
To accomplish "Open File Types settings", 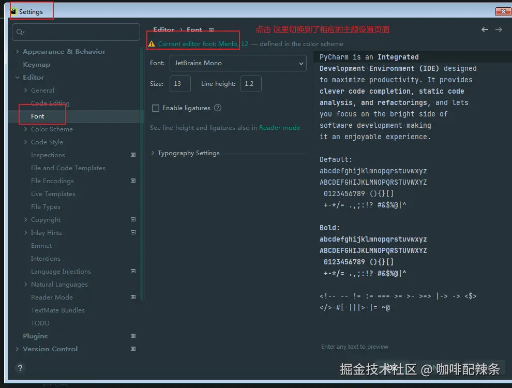I will click(46, 207).
